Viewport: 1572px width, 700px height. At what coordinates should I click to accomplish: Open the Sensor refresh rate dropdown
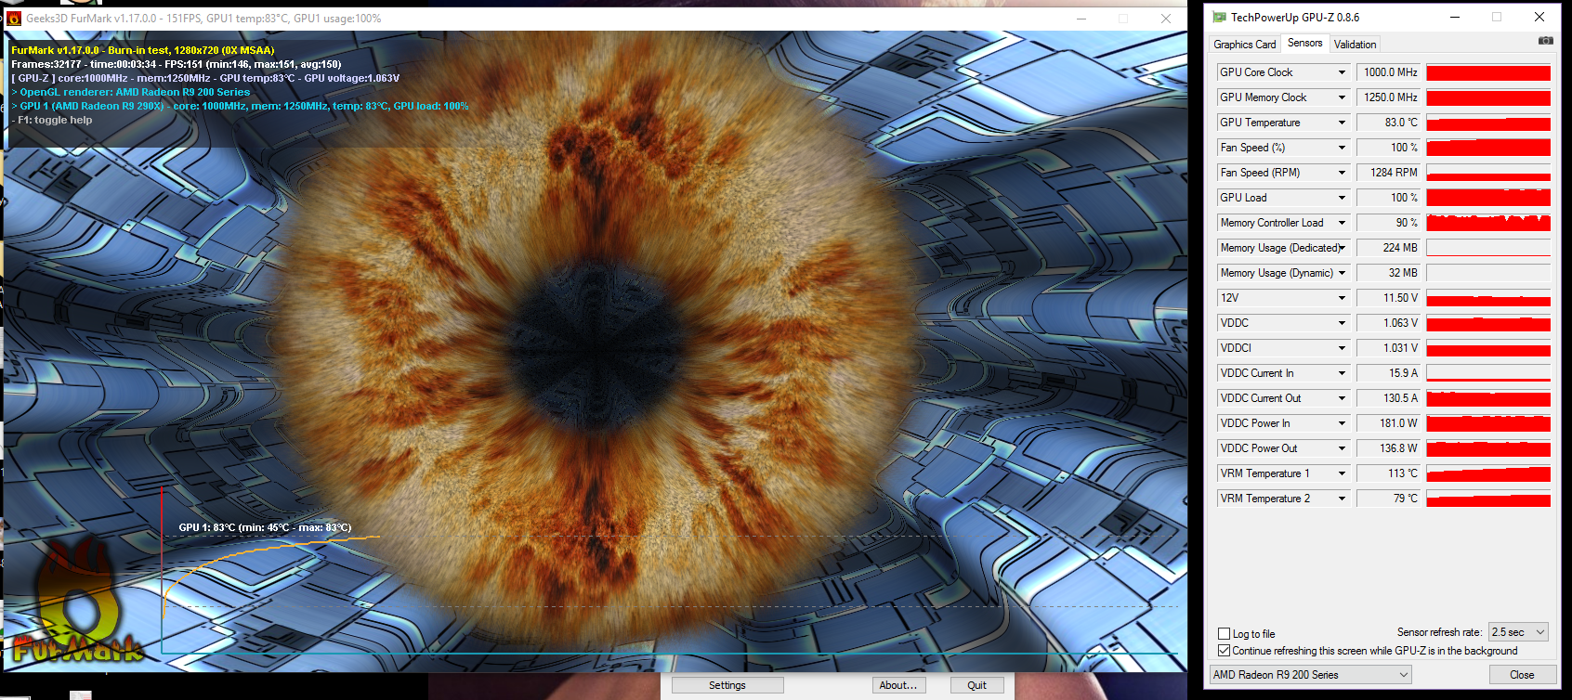1518,632
